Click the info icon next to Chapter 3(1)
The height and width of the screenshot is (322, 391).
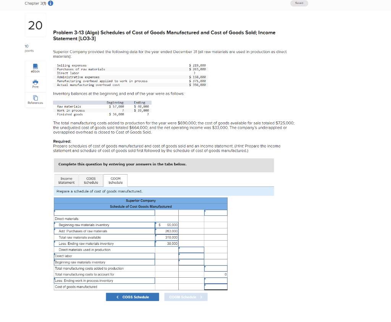(x=50, y=3)
